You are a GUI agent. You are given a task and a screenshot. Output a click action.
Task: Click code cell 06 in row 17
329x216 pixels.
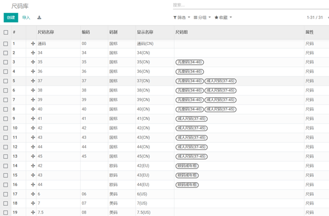(84, 194)
